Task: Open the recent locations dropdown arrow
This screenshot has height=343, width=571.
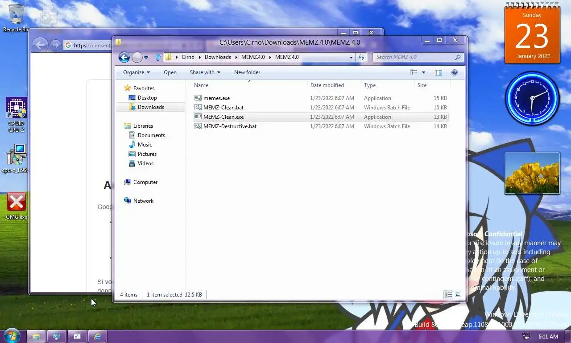Action: coord(146,58)
